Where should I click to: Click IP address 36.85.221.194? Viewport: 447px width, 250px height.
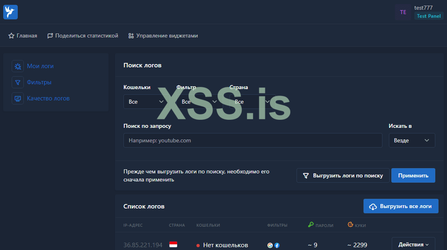click(x=143, y=245)
